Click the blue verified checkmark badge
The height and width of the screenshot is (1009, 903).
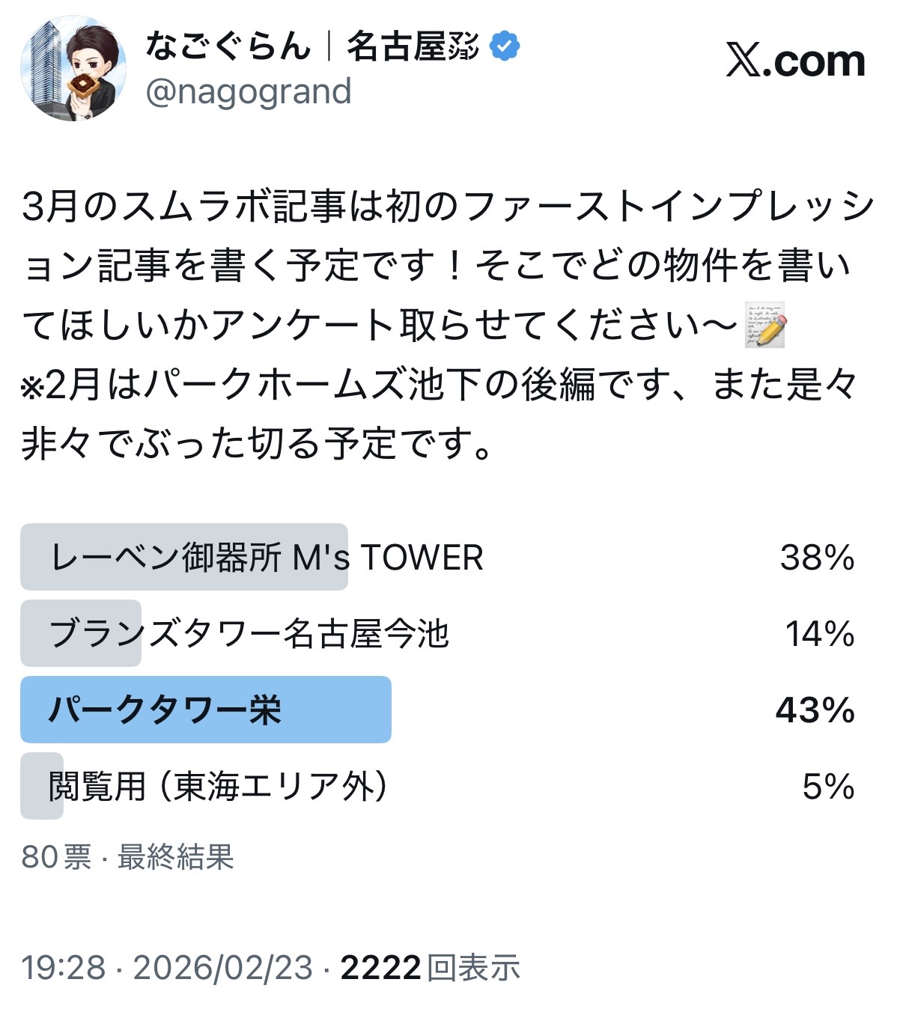(505, 46)
